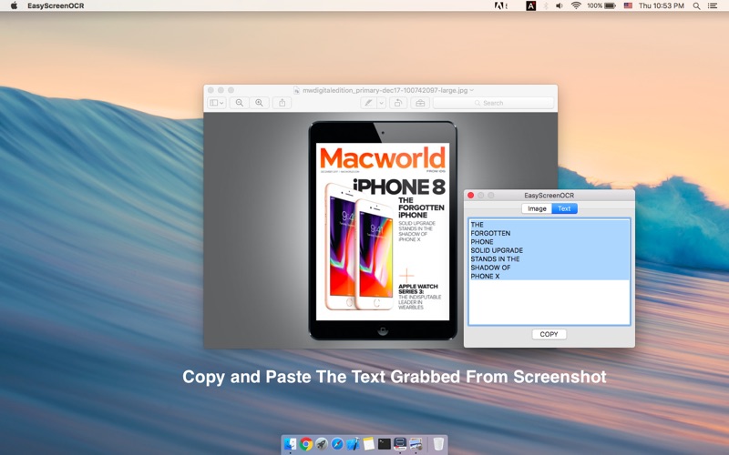Viewport: 729px width, 455px height.
Task: Open the EasyScreenOCR app menu
Action: click(x=56, y=5)
